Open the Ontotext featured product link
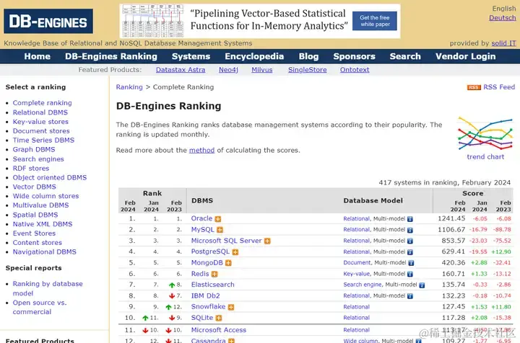Image resolution: width=520 pixels, height=343 pixels. pyautogui.click(x=355, y=70)
